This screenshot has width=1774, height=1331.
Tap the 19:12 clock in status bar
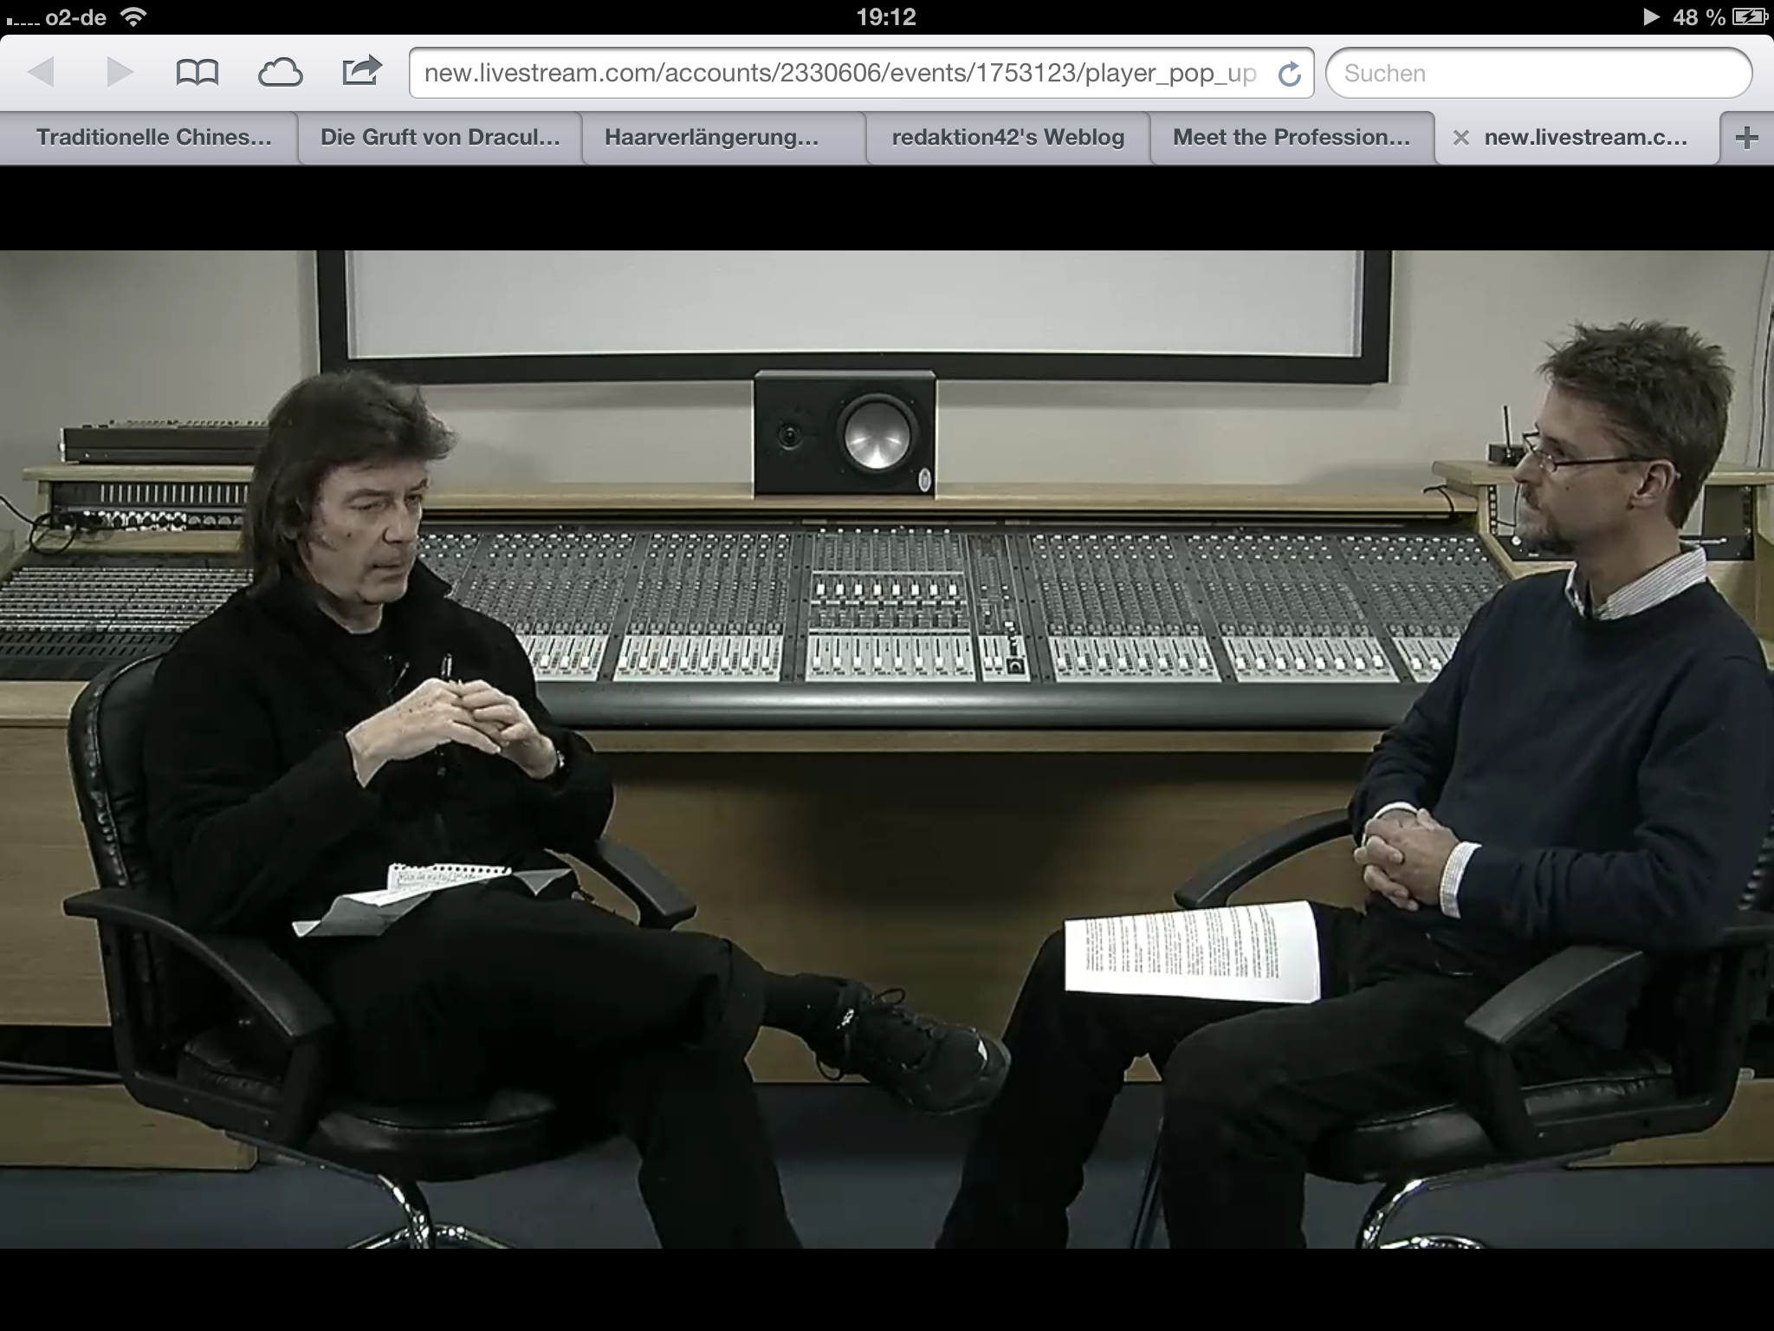click(886, 16)
